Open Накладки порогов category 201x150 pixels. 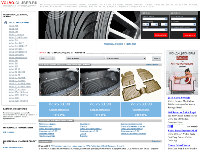pyautogui.click(x=46, y=133)
